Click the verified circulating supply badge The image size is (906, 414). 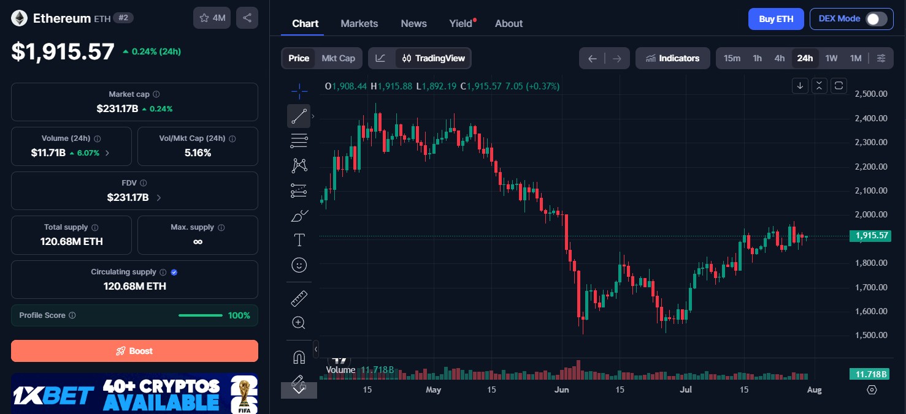(x=174, y=272)
